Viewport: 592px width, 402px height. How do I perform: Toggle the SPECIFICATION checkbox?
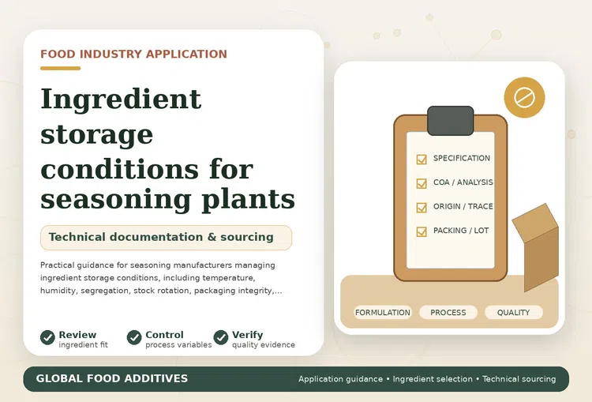(x=422, y=159)
